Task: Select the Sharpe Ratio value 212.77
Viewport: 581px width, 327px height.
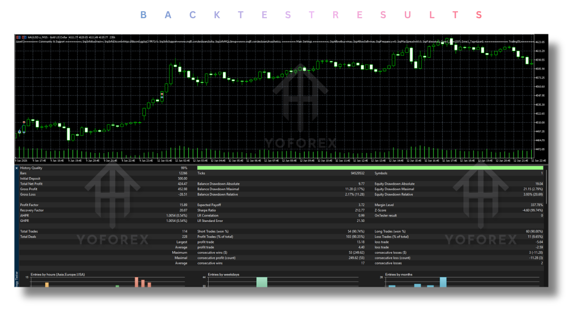Action: (x=359, y=210)
